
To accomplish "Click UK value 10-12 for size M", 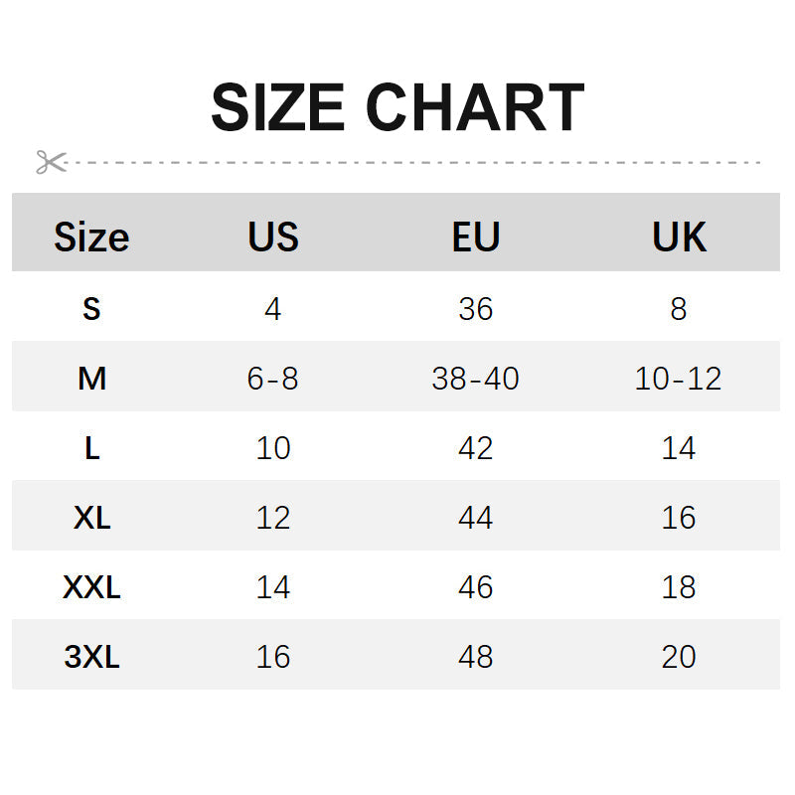I will (x=679, y=379).
